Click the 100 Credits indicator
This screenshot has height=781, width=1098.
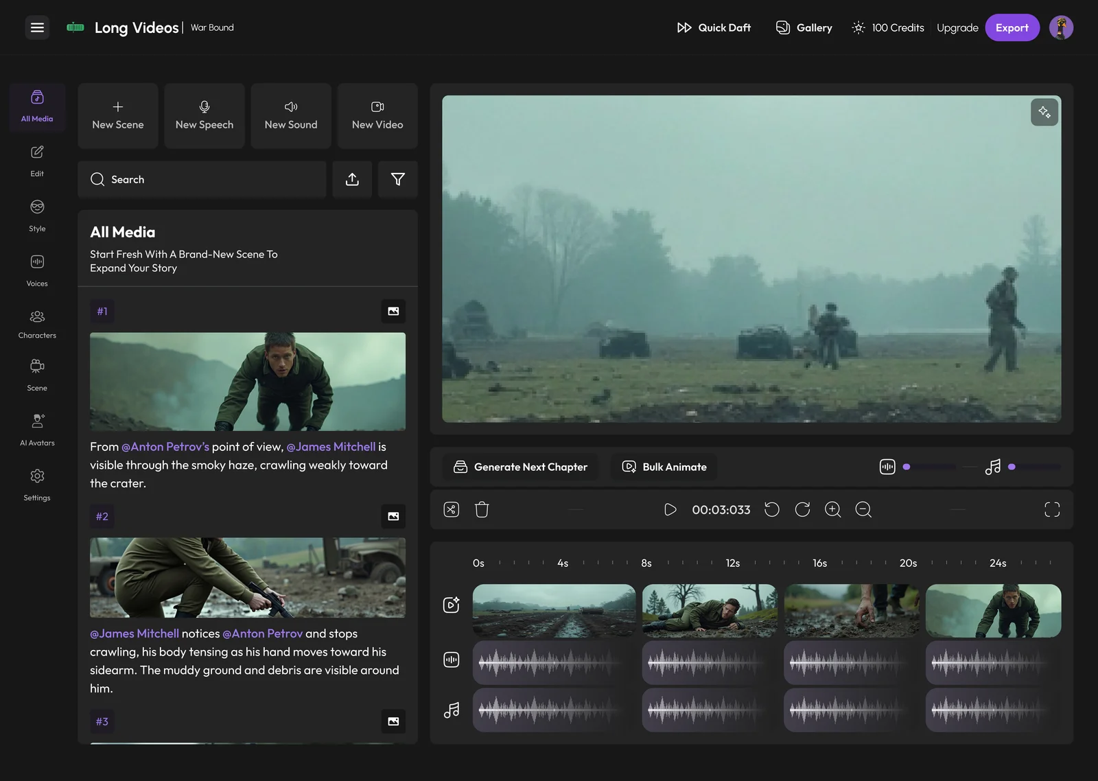(888, 27)
